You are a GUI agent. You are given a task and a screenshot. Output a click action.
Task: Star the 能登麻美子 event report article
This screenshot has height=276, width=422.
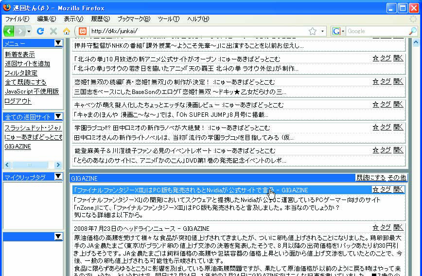[375, 150]
